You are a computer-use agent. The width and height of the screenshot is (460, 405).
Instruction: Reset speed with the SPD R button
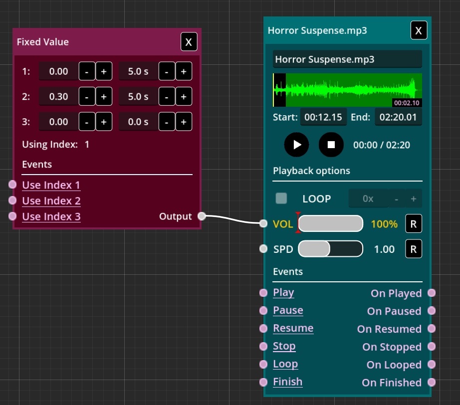click(x=413, y=249)
